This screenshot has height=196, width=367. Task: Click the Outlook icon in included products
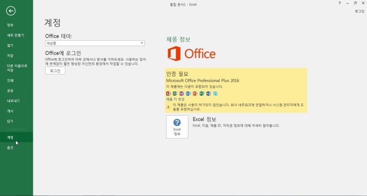[188, 93]
